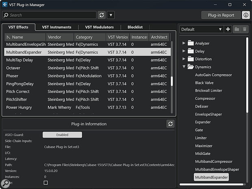Screen dimensions: 252x189
Task: Select the Power Hungry plug-in row
Action: coord(87,107)
